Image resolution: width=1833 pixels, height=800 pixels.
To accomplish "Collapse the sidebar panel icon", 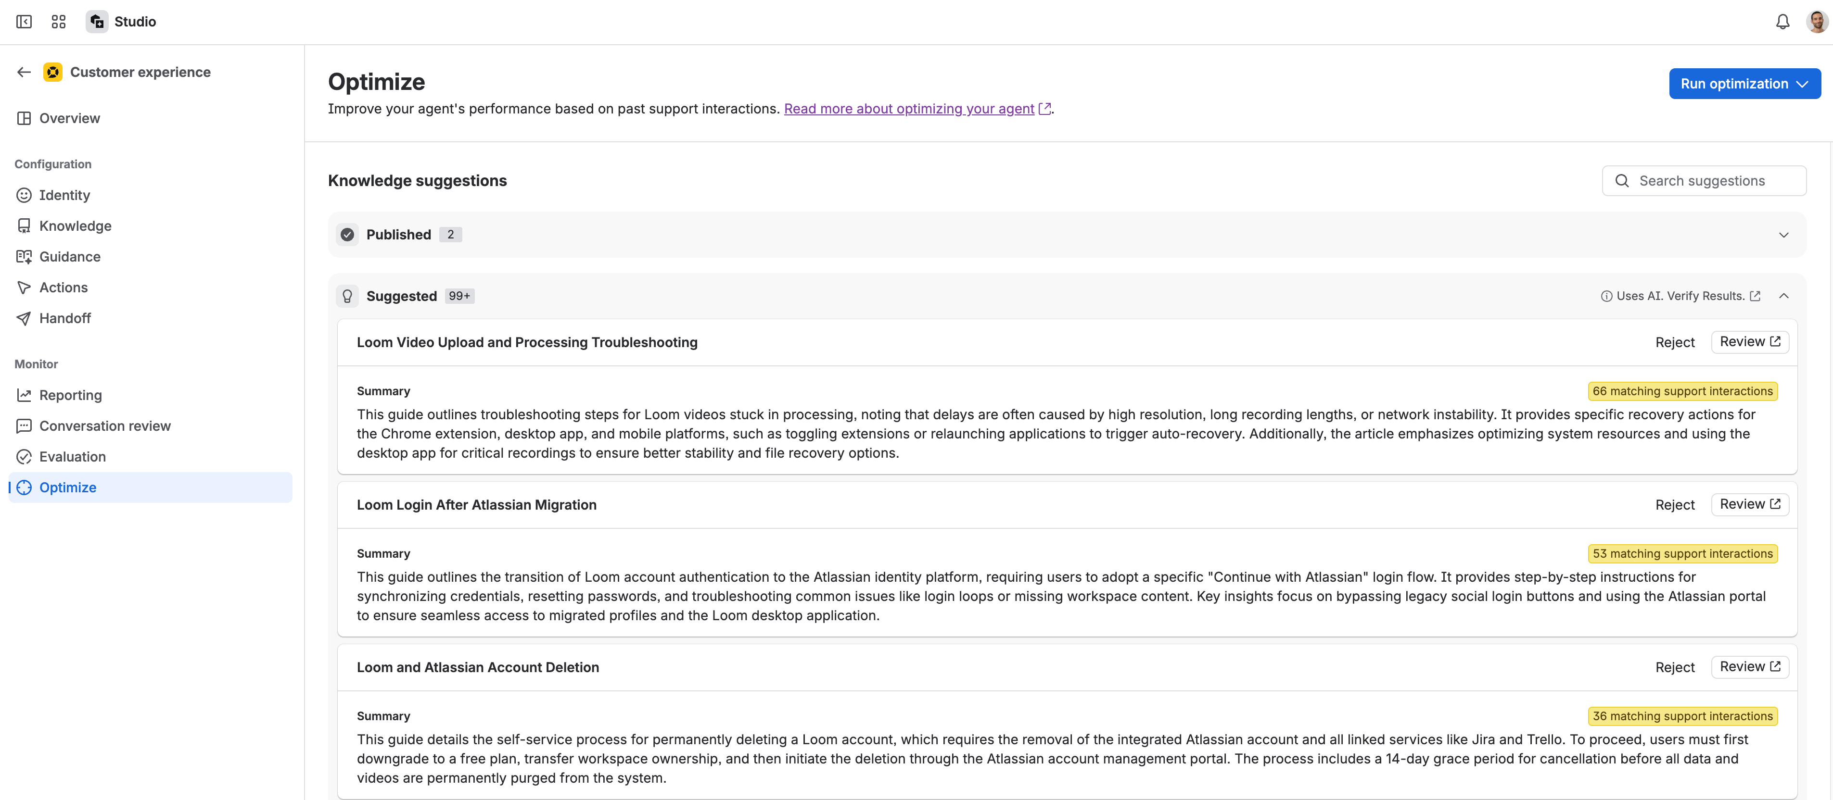I will 24,22.
